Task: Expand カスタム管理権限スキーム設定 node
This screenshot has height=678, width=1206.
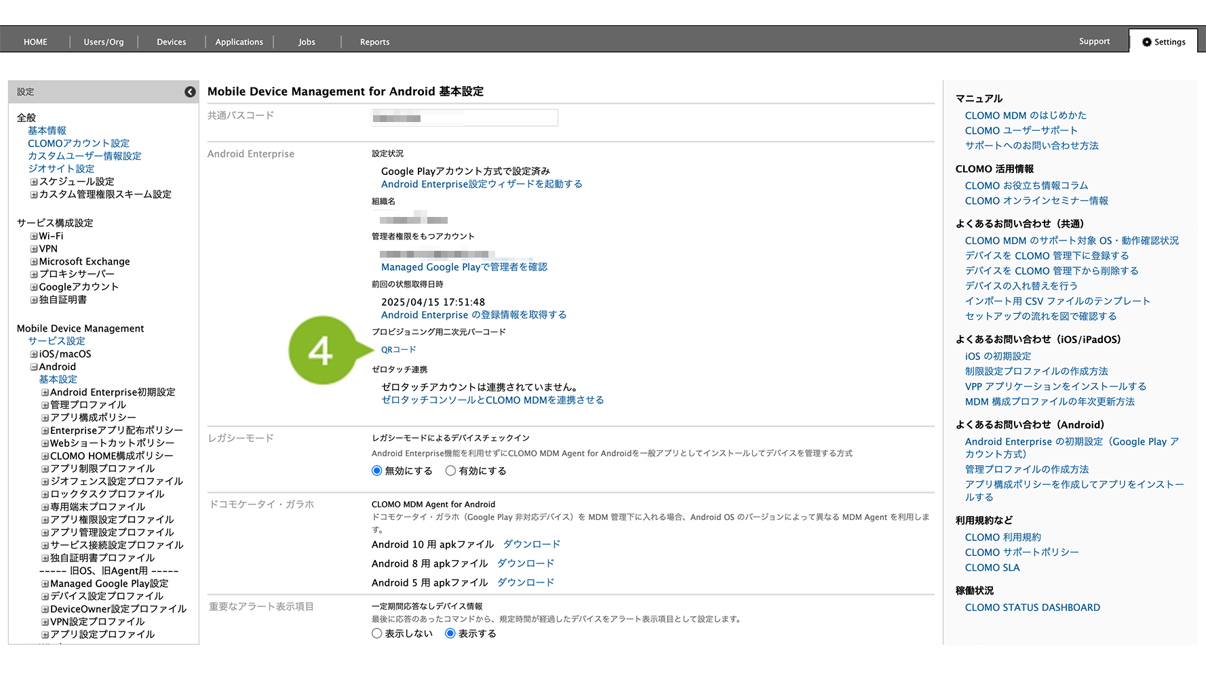Action: point(34,195)
